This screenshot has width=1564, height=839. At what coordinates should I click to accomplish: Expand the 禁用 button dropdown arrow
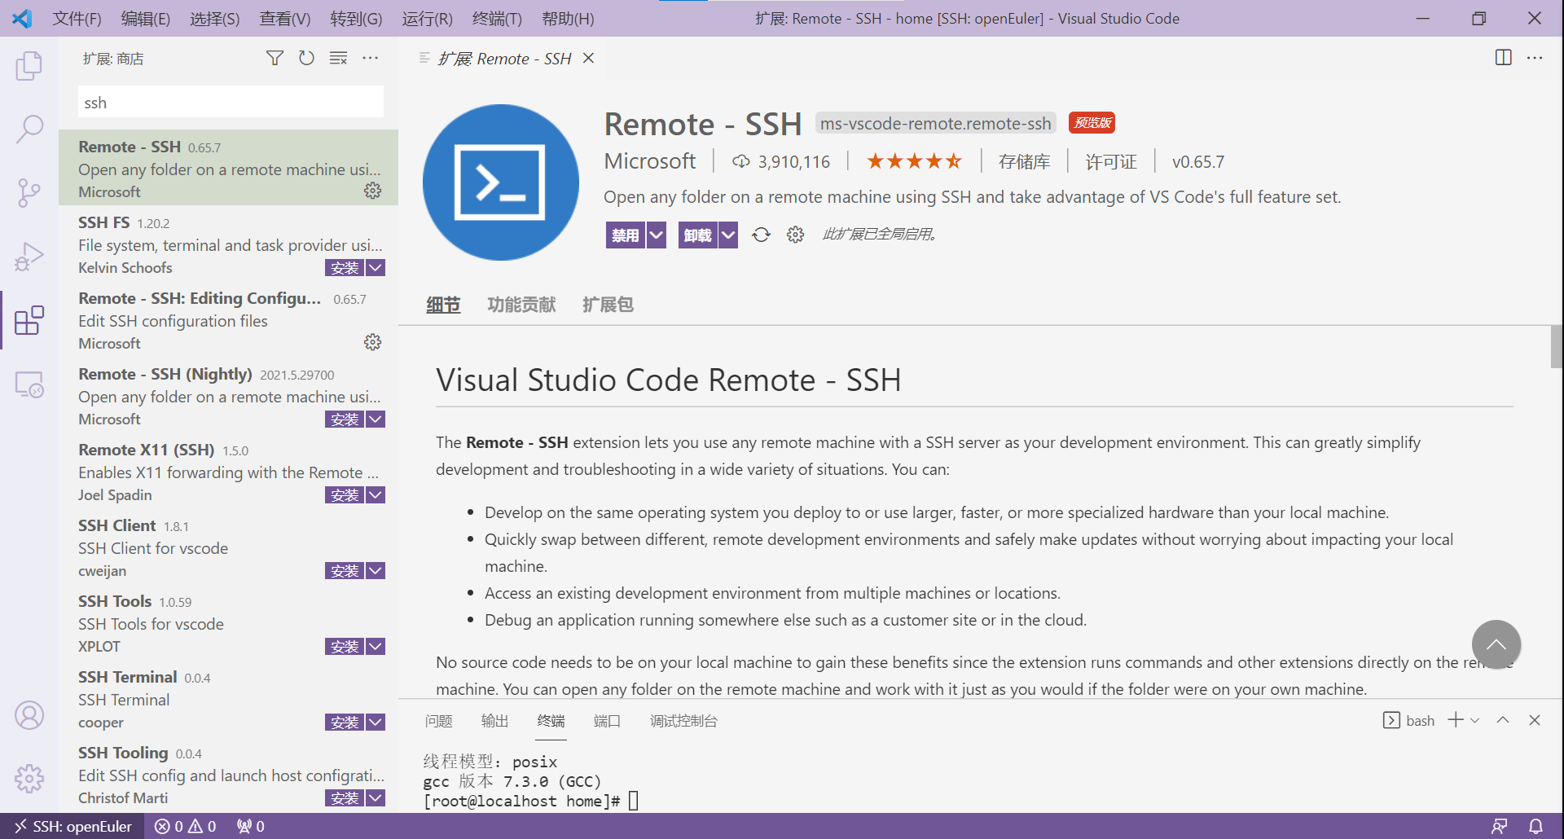(x=657, y=235)
